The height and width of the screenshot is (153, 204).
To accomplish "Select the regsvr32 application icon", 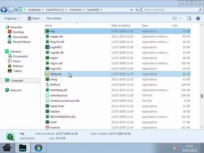I will click(47, 68).
